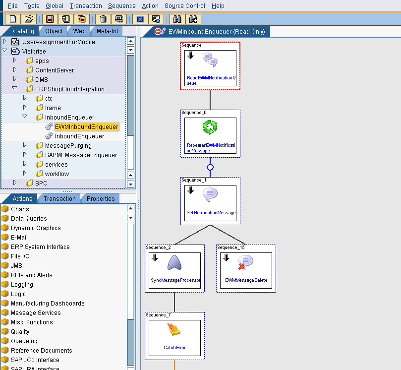401x370 pixels.
Task: Open the SAP JCo Interface action category
Action: click(x=35, y=360)
